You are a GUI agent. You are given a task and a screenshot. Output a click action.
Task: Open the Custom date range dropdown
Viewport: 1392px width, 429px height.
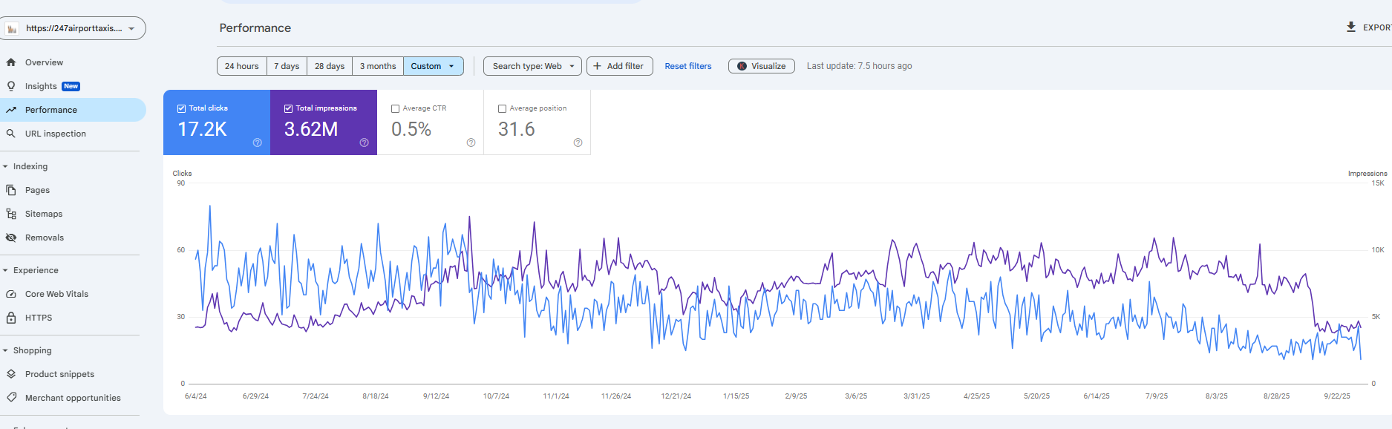(x=433, y=66)
